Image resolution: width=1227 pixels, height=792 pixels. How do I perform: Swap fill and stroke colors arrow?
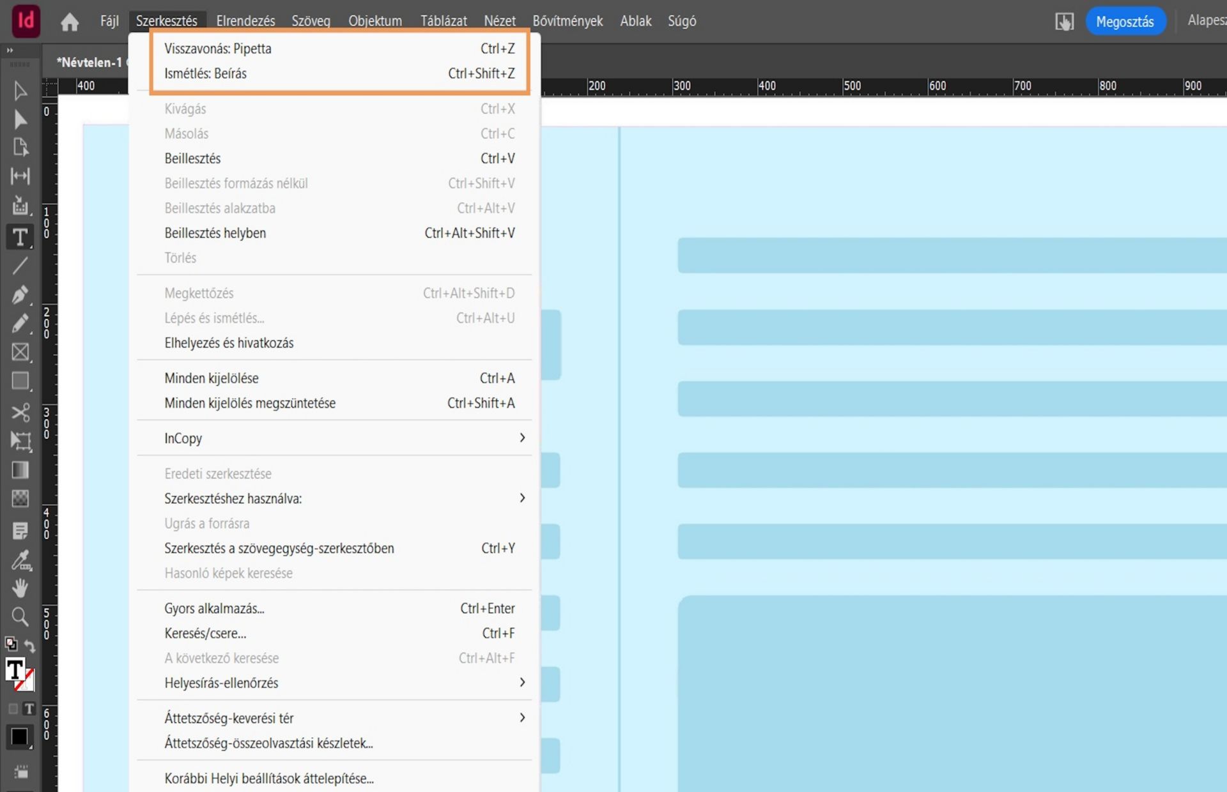[30, 646]
